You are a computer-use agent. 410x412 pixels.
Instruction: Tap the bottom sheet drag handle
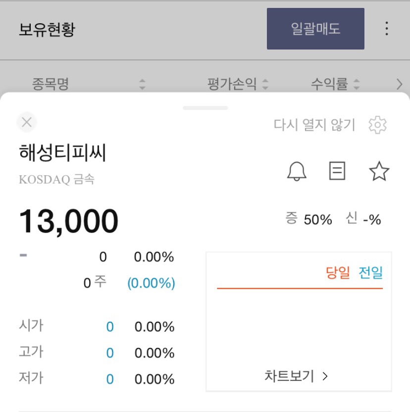pos(205,108)
